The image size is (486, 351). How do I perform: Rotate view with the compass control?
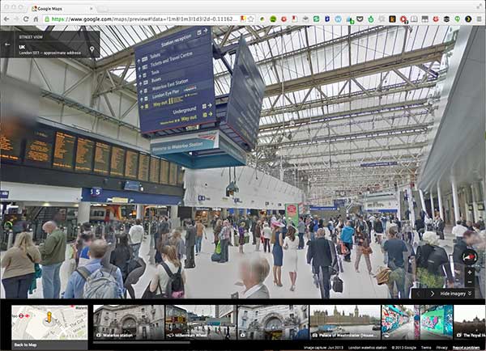pos(469,257)
